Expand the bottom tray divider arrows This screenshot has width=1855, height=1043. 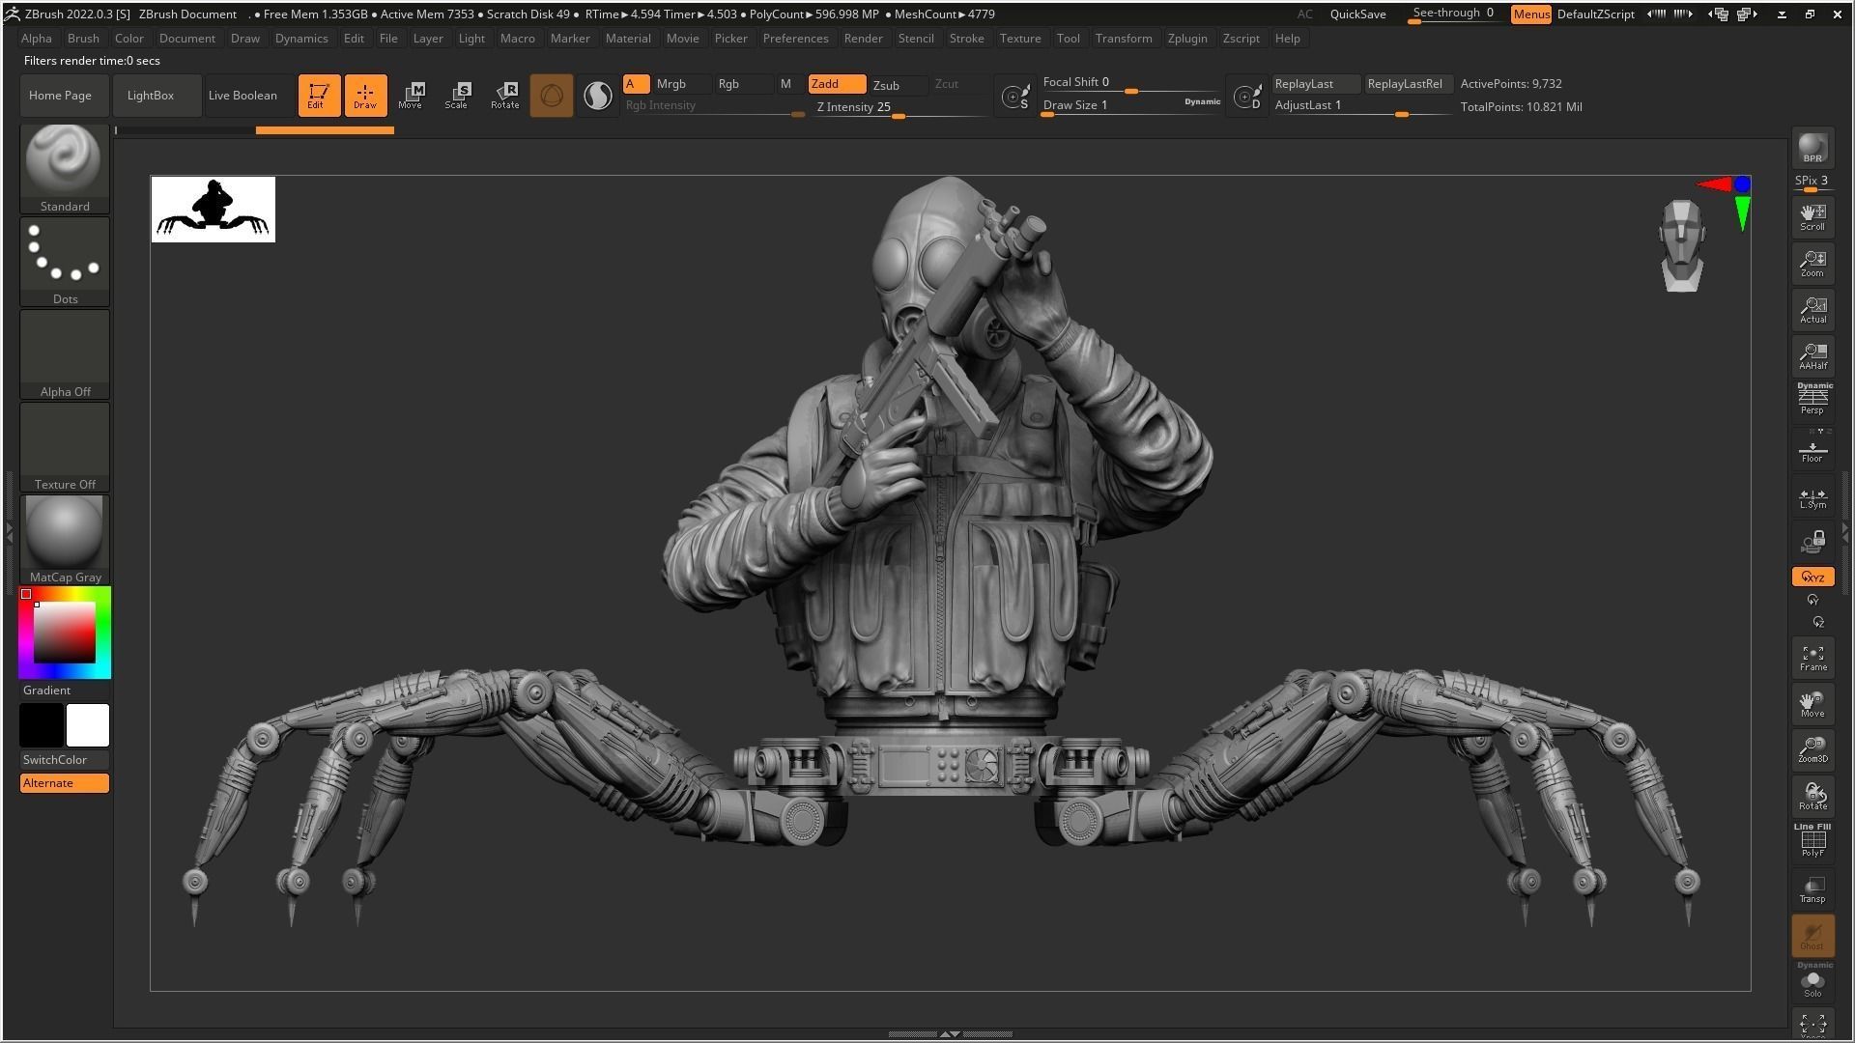point(950,1033)
